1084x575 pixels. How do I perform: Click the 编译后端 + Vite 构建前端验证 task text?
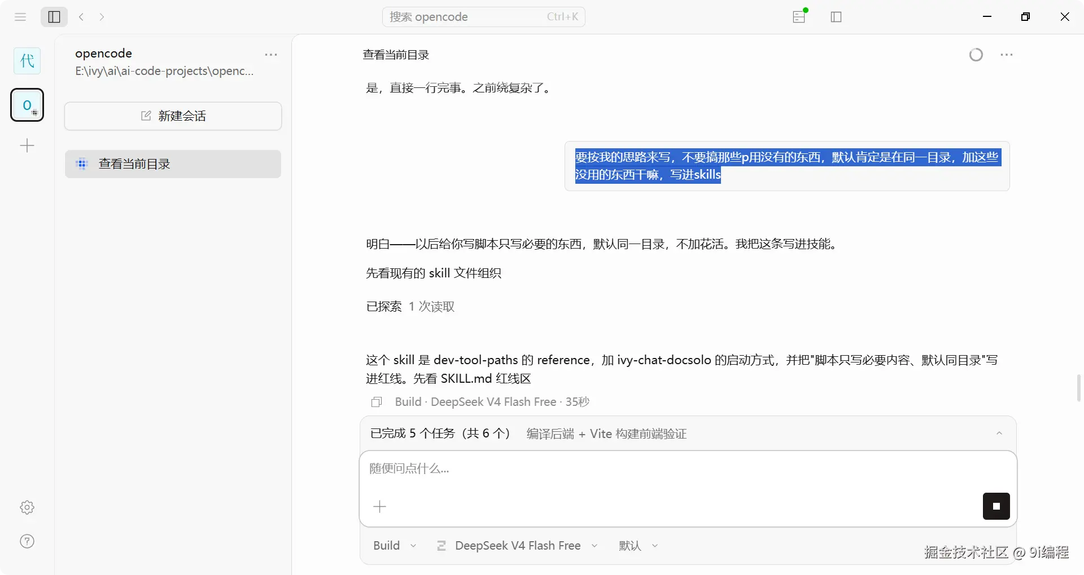pyautogui.click(x=606, y=434)
